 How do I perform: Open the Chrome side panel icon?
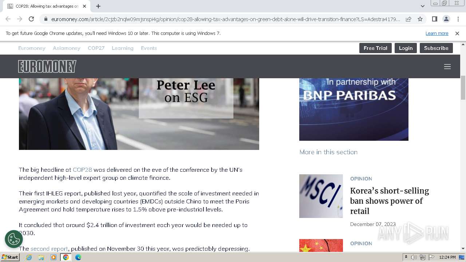(x=434, y=19)
